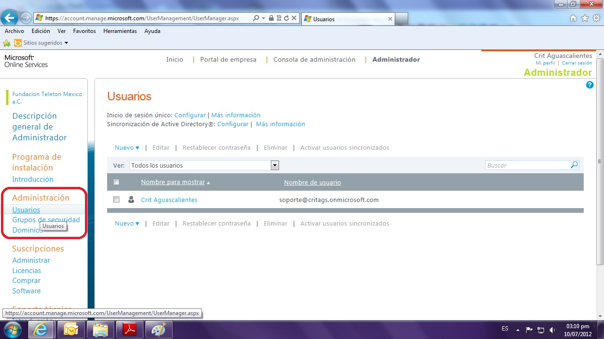Show hidden tray icons arrow
Screen dimensions: 604x339
(x=518, y=330)
